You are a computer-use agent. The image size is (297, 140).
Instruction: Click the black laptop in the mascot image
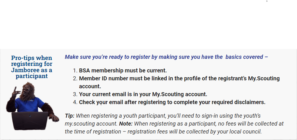tap(30, 121)
